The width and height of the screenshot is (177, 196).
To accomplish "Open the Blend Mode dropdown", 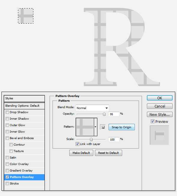I will (92, 108).
